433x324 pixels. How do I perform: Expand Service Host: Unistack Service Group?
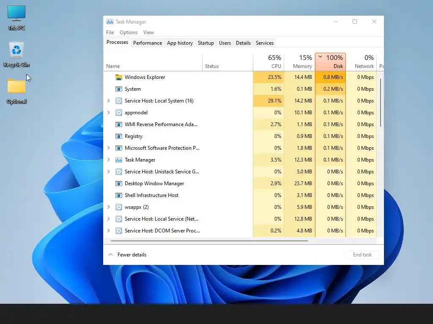(109, 172)
